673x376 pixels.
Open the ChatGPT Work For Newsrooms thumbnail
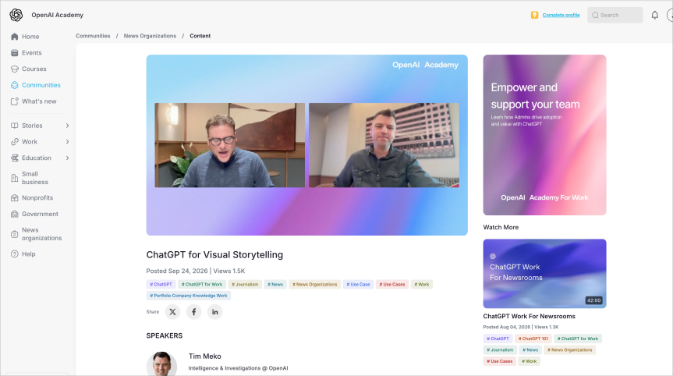click(544, 273)
